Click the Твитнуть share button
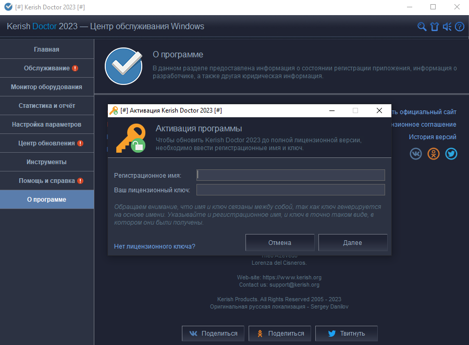 pyautogui.click(x=347, y=334)
